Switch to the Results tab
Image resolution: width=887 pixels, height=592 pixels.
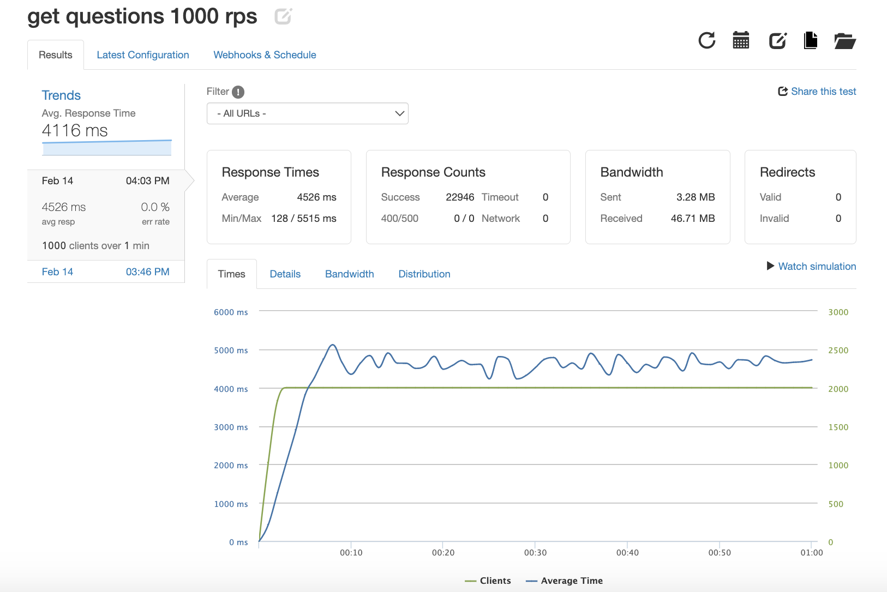[x=56, y=55]
